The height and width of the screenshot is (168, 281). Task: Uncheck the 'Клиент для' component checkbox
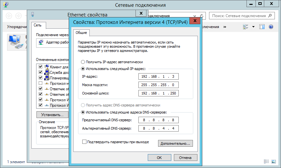40,67
